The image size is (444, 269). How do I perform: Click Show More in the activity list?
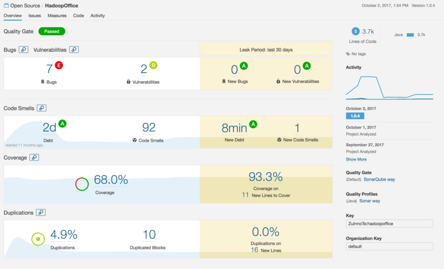tap(356, 159)
